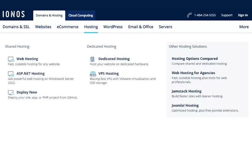Click the VPS Hosting icon
Image resolution: width=252 pixels, height=152 pixels.
pyautogui.click(x=93, y=74)
